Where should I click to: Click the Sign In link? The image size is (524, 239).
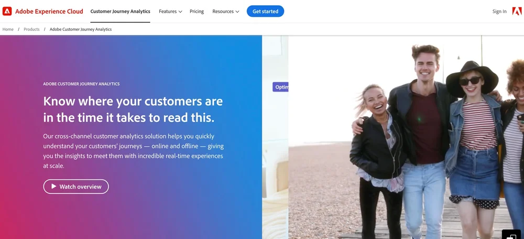[x=499, y=12]
